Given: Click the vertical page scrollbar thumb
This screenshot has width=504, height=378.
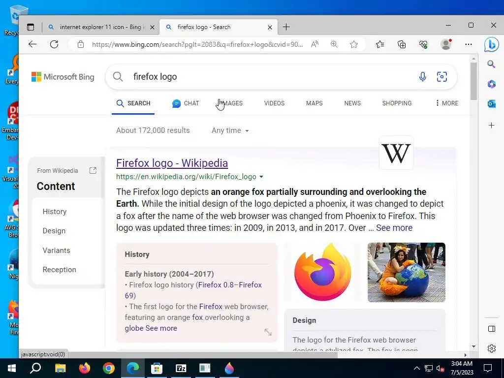Looking at the screenshot, I should click(473, 81).
